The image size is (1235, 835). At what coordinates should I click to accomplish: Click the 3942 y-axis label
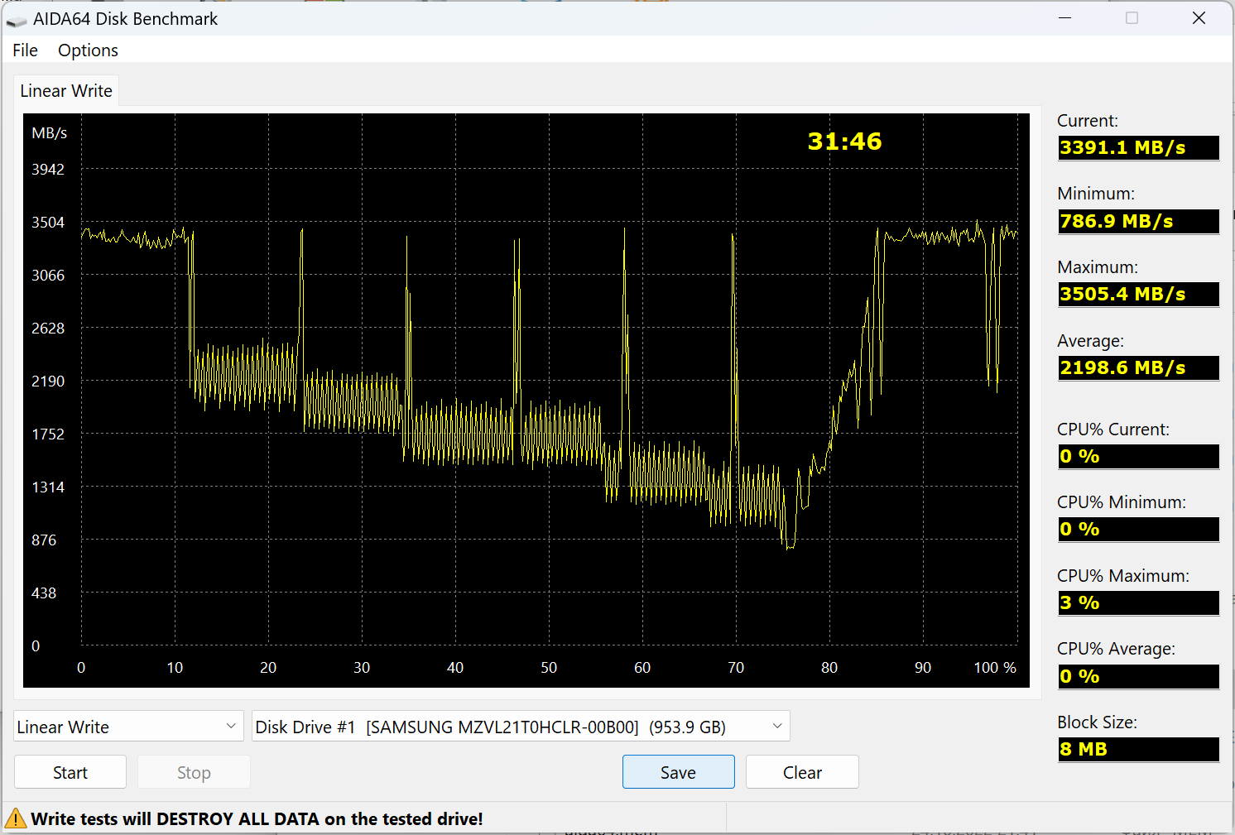(48, 169)
